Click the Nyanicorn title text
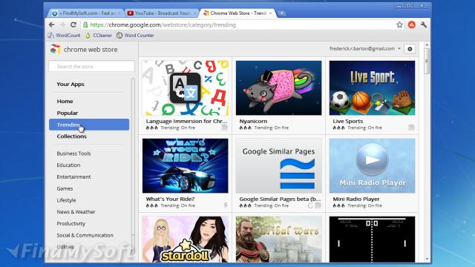The image size is (475, 267). pos(253,121)
